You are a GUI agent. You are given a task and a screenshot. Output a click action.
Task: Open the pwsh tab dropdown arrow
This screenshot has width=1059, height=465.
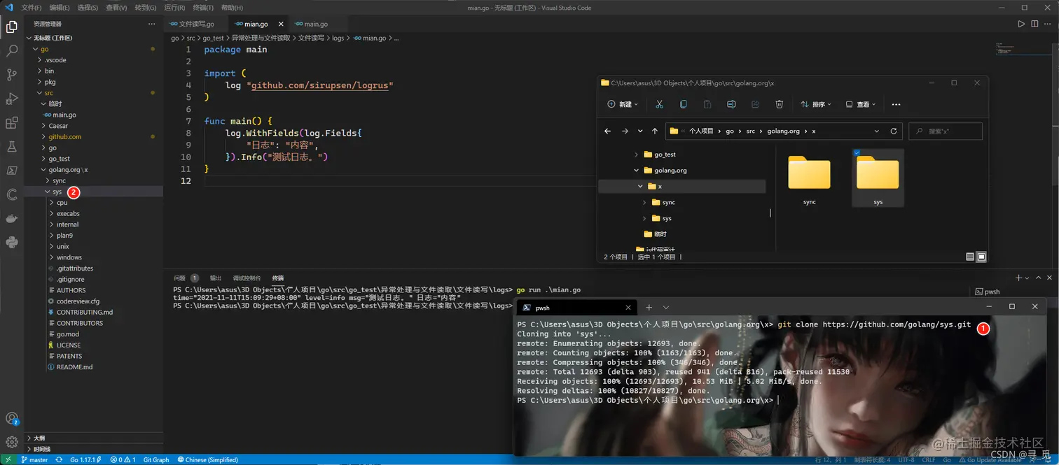click(x=666, y=307)
